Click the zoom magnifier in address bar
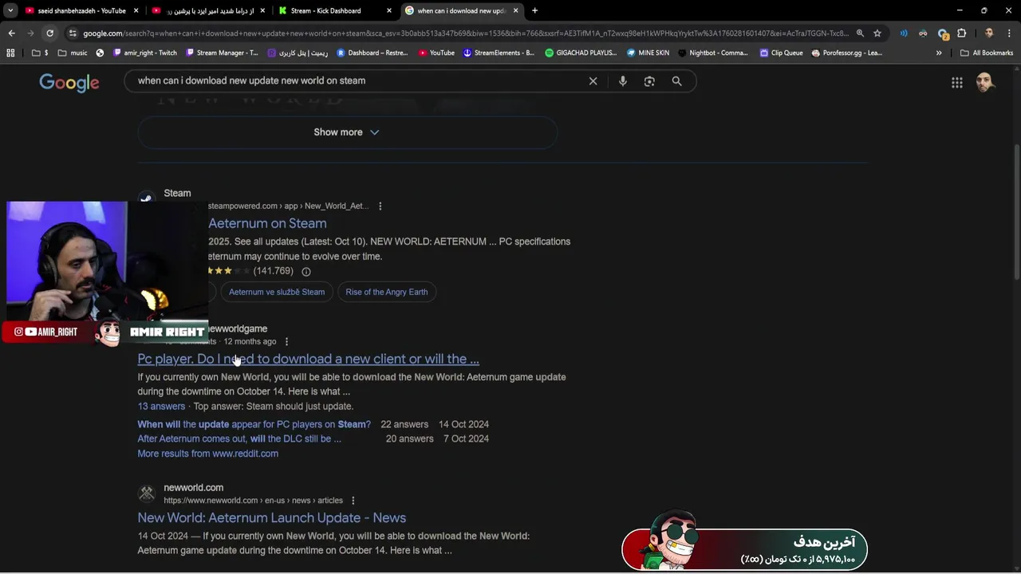This screenshot has height=574, width=1021. (x=860, y=33)
